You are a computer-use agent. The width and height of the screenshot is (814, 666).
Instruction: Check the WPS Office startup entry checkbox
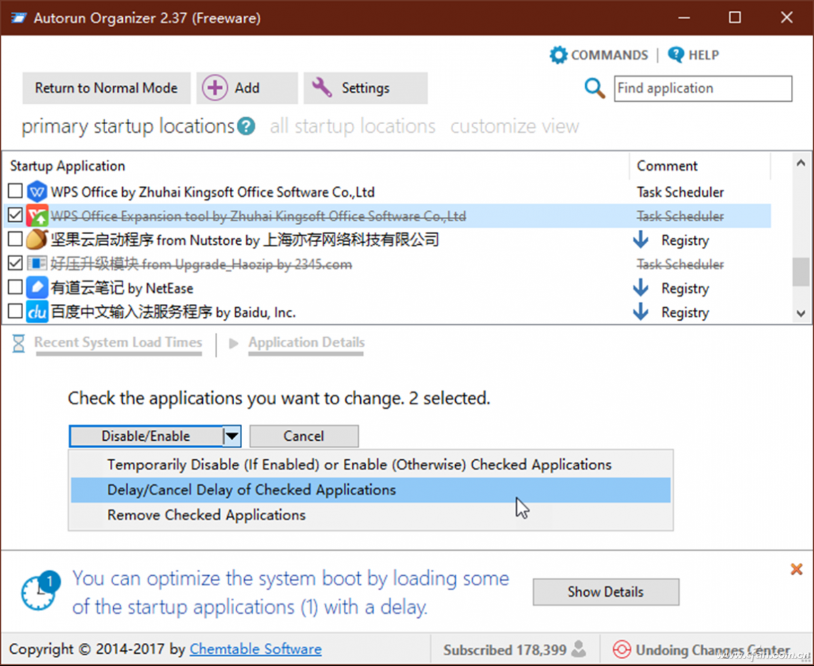pos(15,192)
